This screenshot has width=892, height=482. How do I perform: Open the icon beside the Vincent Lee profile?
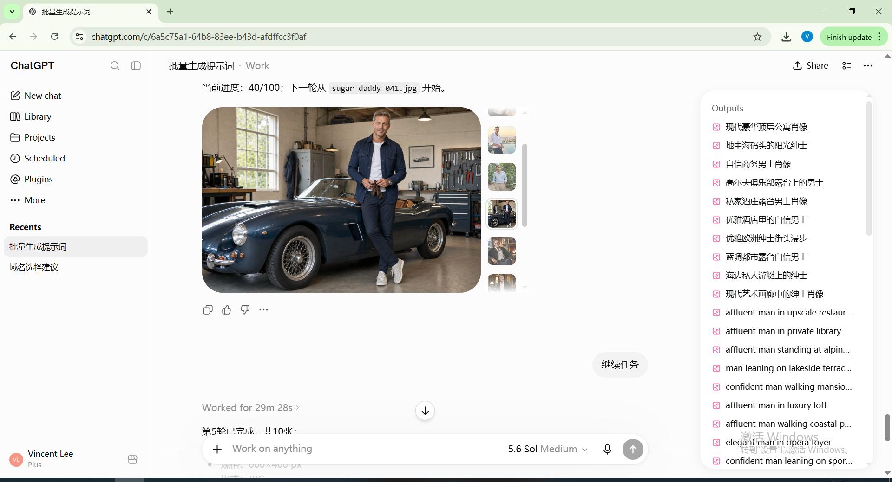click(x=132, y=459)
